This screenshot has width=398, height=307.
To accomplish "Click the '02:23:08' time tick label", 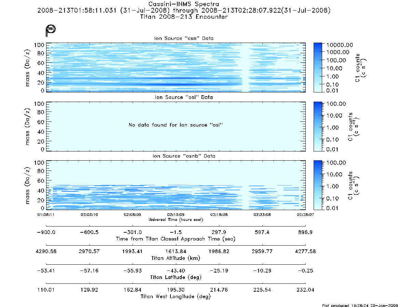I will click(262, 215).
